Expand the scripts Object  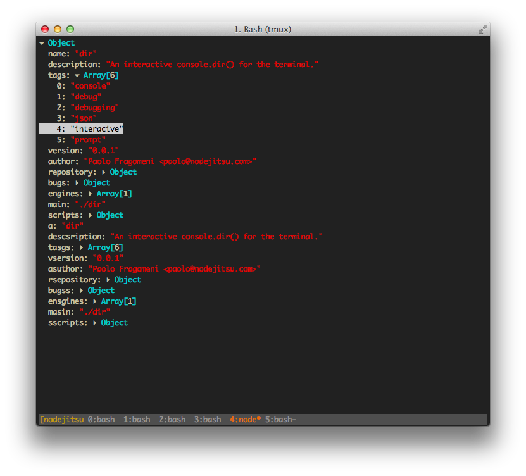[x=91, y=215]
